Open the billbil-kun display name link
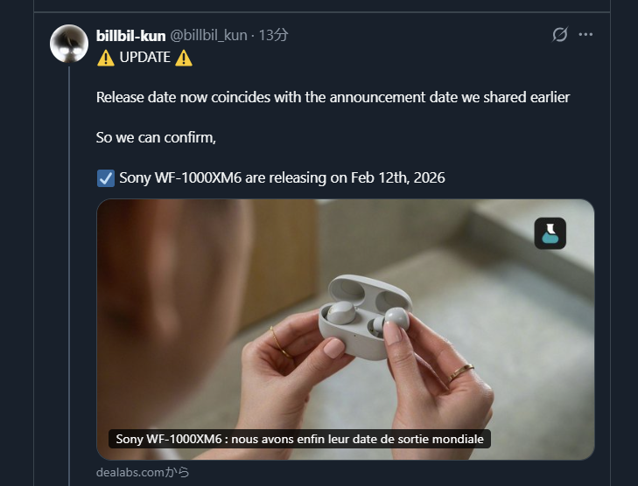The height and width of the screenshot is (486, 638). coord(130,35)
